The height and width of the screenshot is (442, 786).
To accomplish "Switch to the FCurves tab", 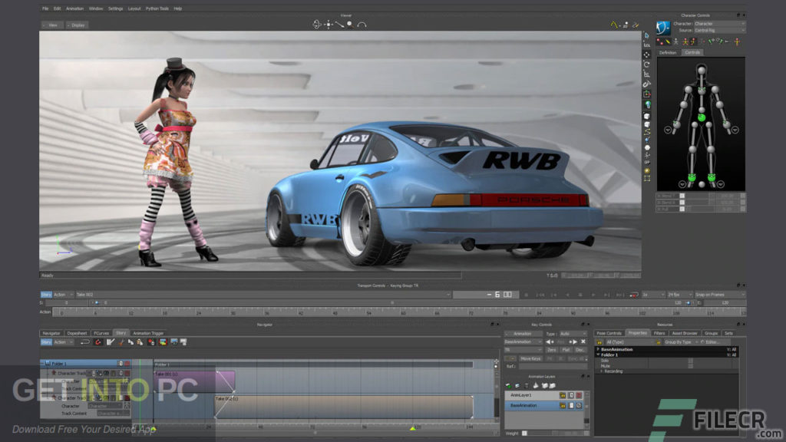I will pos(101,333).
